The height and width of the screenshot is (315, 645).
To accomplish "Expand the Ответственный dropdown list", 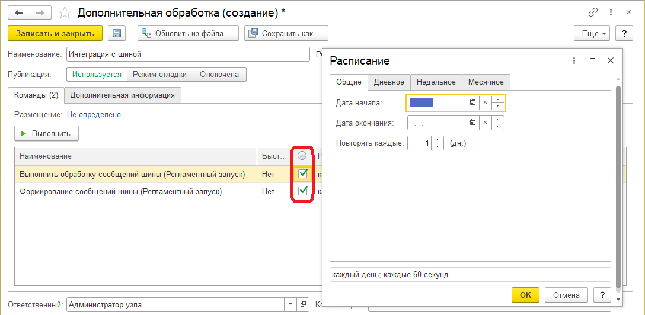I will 290,305.
